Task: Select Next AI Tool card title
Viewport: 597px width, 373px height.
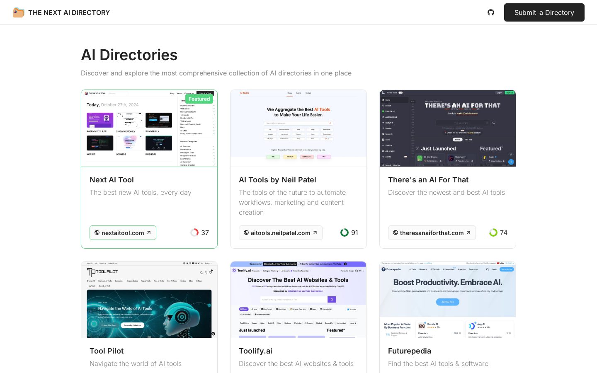Action: coord(112,180)
